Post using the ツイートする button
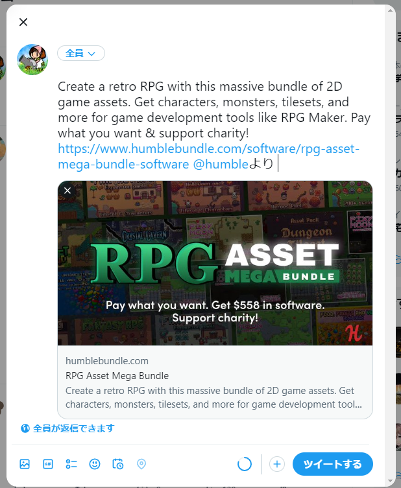This screenshot has width=401, height=488. click(x=332, y=464)
